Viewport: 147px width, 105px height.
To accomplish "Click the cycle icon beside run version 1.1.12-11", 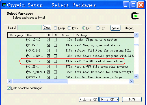I will tap(27, 56).
